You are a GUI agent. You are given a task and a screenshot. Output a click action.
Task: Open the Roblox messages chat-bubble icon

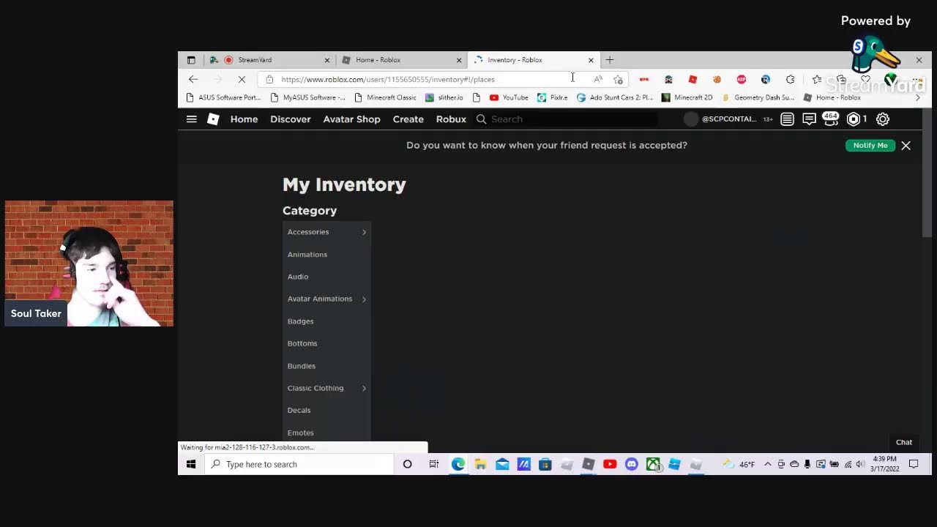[809, 119]
